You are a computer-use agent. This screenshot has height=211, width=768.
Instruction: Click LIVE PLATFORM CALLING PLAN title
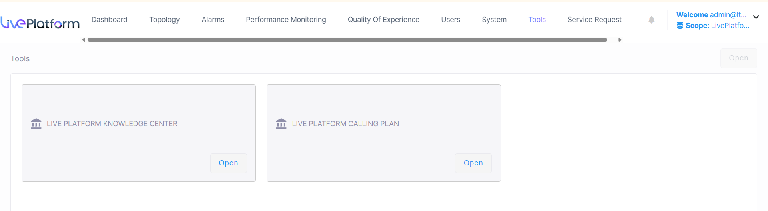click(x=345, y=124)
